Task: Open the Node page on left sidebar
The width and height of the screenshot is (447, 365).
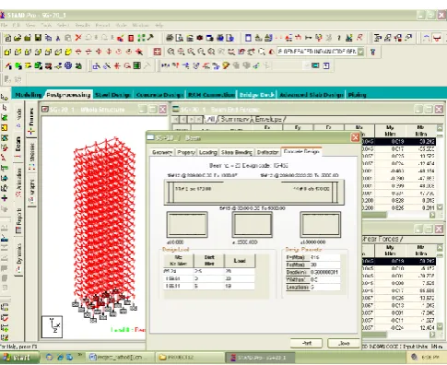Action: [18, 118]
